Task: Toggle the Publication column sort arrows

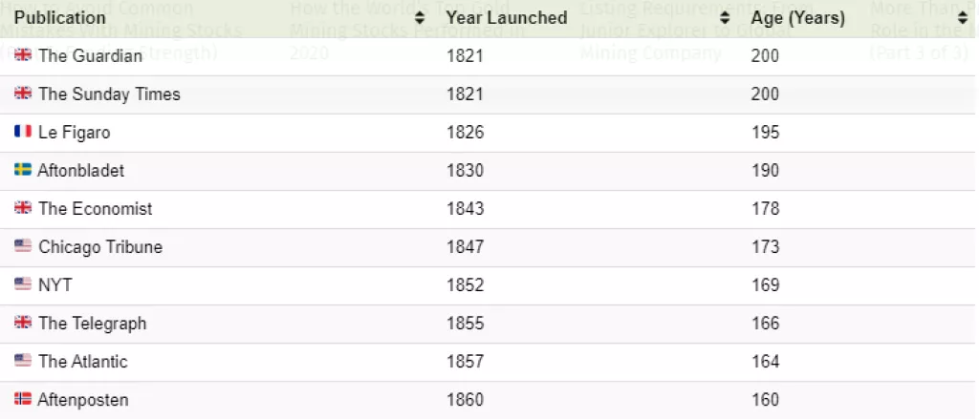Action: [420, 18]
